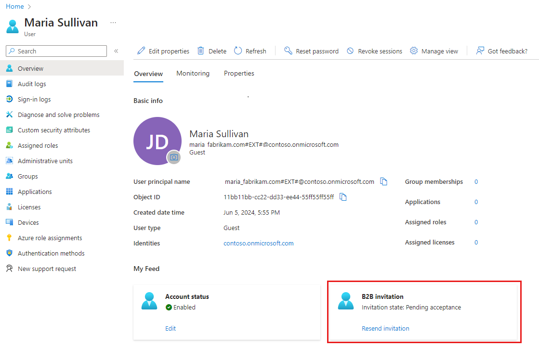The image size is (539, 347).
Task: Click the Resend invitation link
Action: tap(385, 328)
